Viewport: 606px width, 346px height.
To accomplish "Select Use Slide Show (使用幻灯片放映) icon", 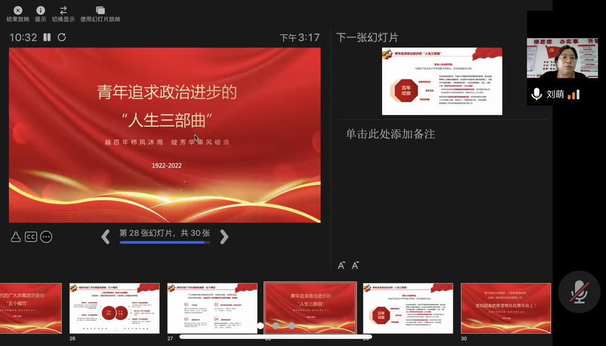I will coord(100,10).
